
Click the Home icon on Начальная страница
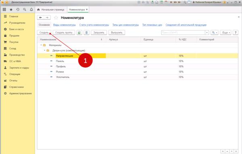tap(38, 10)
